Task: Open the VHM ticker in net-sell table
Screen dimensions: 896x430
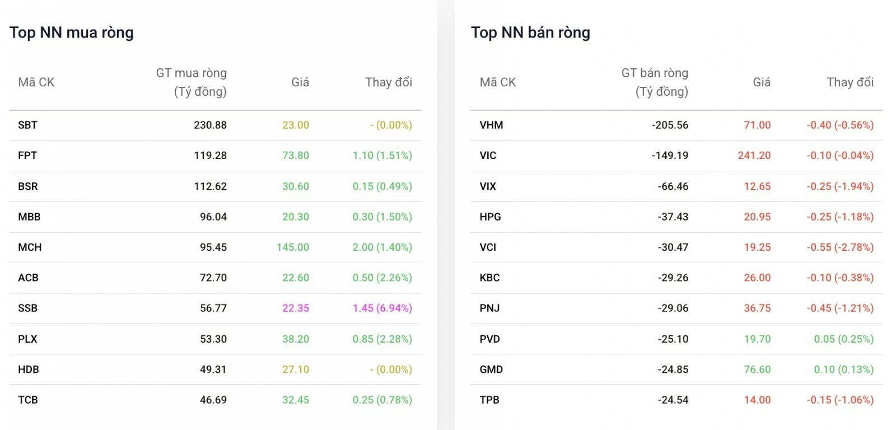Action: [491, 125]
